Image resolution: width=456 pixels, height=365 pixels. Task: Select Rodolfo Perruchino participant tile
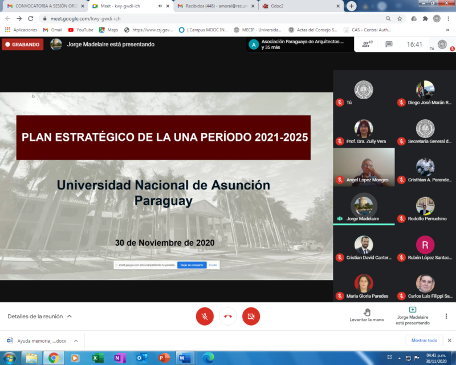[425, 206]
